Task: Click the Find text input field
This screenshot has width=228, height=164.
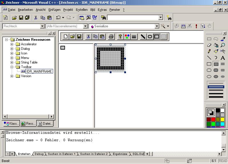Action: pos(133,18)
